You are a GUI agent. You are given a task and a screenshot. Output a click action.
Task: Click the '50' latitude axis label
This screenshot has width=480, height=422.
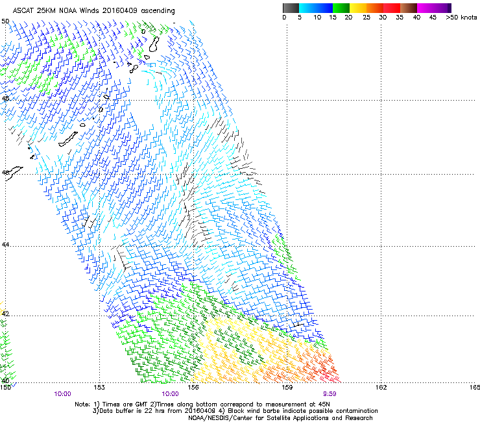[5, 21]
